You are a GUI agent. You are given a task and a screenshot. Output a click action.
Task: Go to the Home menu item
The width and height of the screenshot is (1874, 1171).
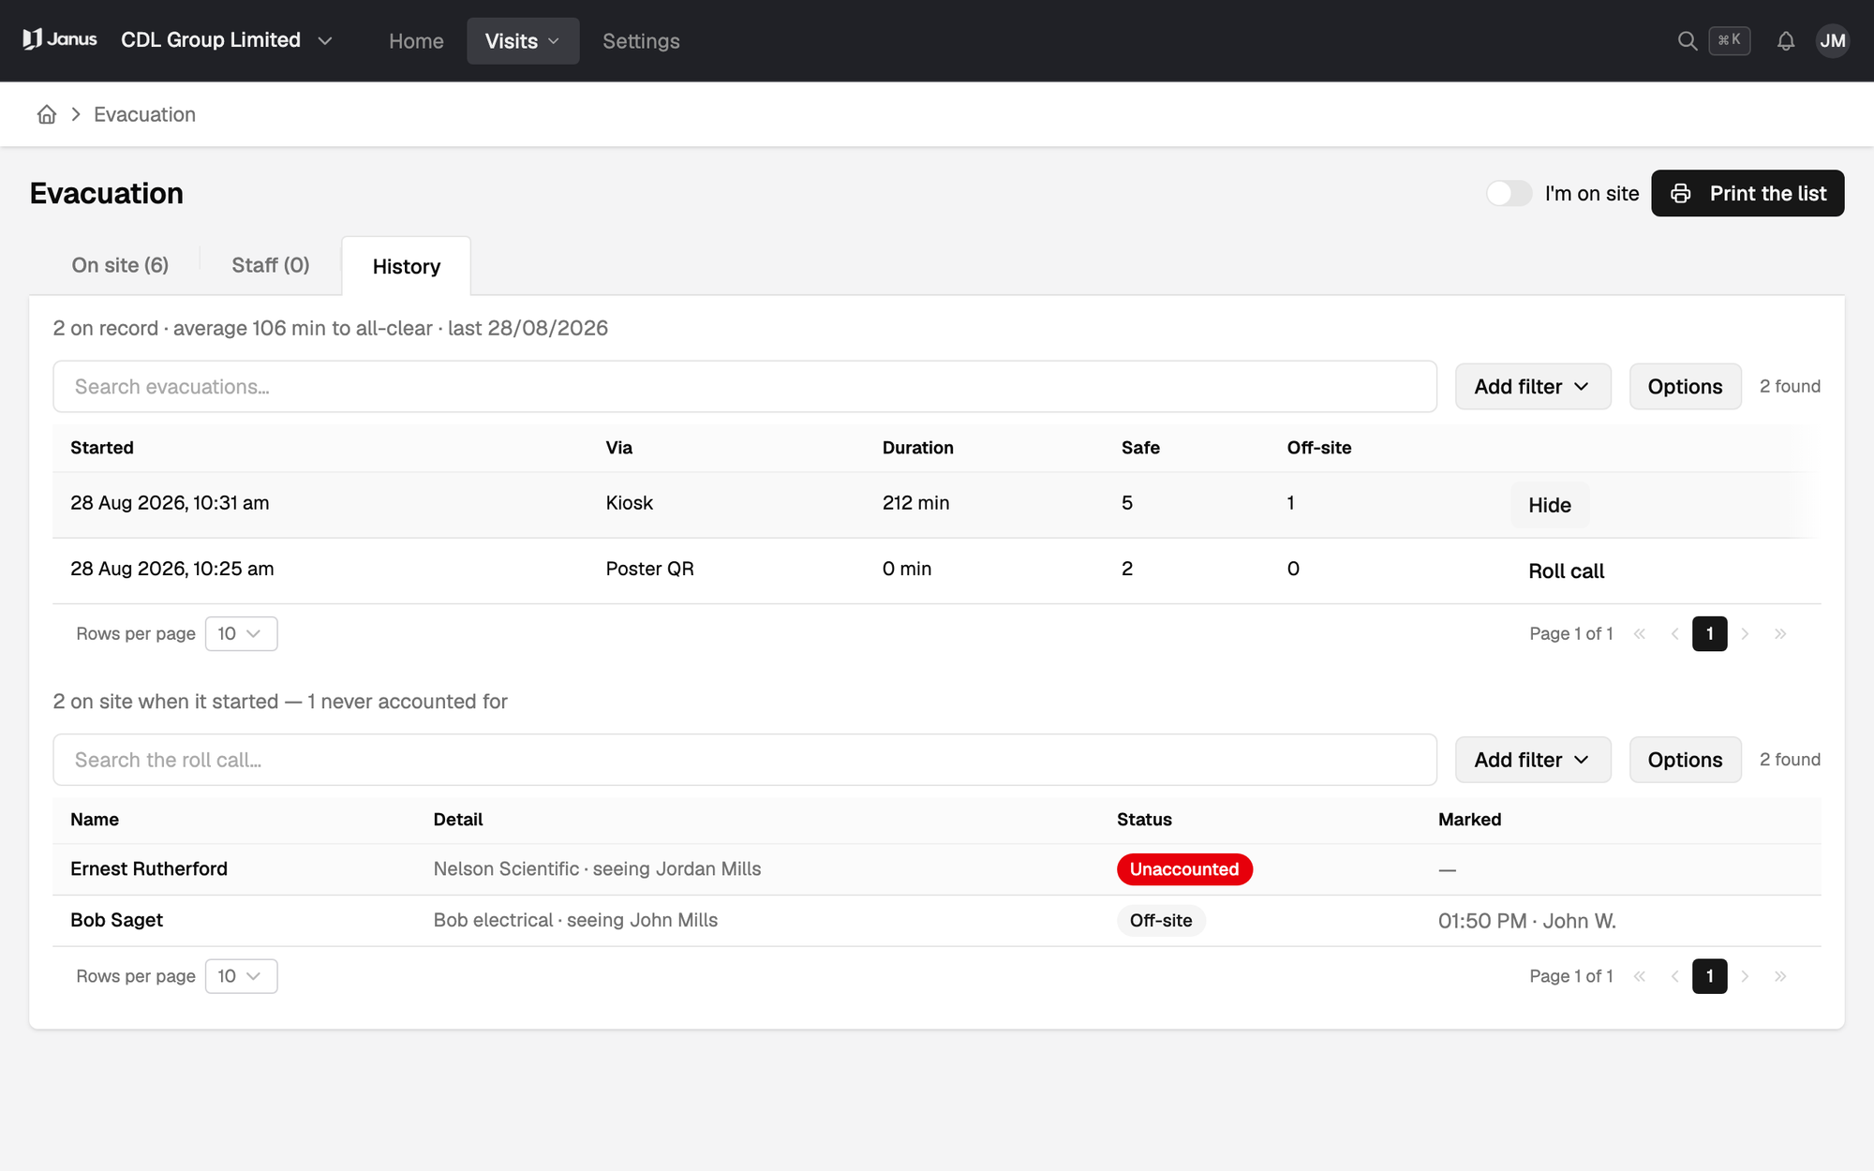[x=416, y=41]
